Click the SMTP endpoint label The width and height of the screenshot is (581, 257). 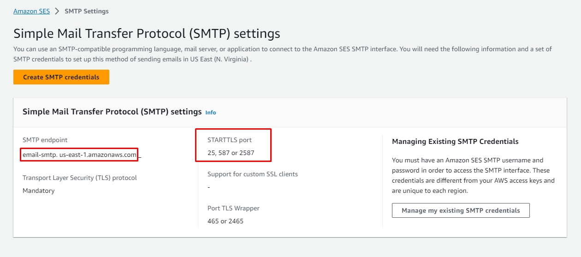click(45, 140)
